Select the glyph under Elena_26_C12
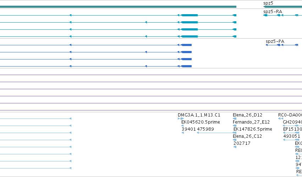The height and width of the screenshot is (177, 302). point(235,140)
